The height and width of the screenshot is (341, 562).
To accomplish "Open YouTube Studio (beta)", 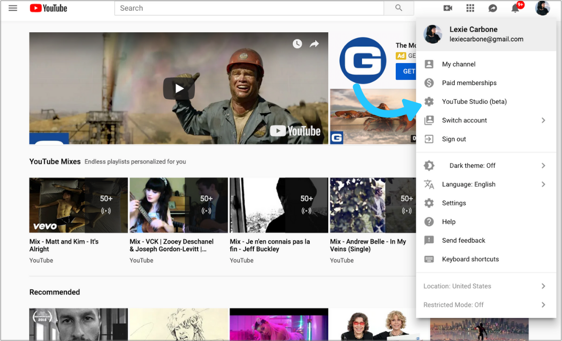I will point(486,101).
